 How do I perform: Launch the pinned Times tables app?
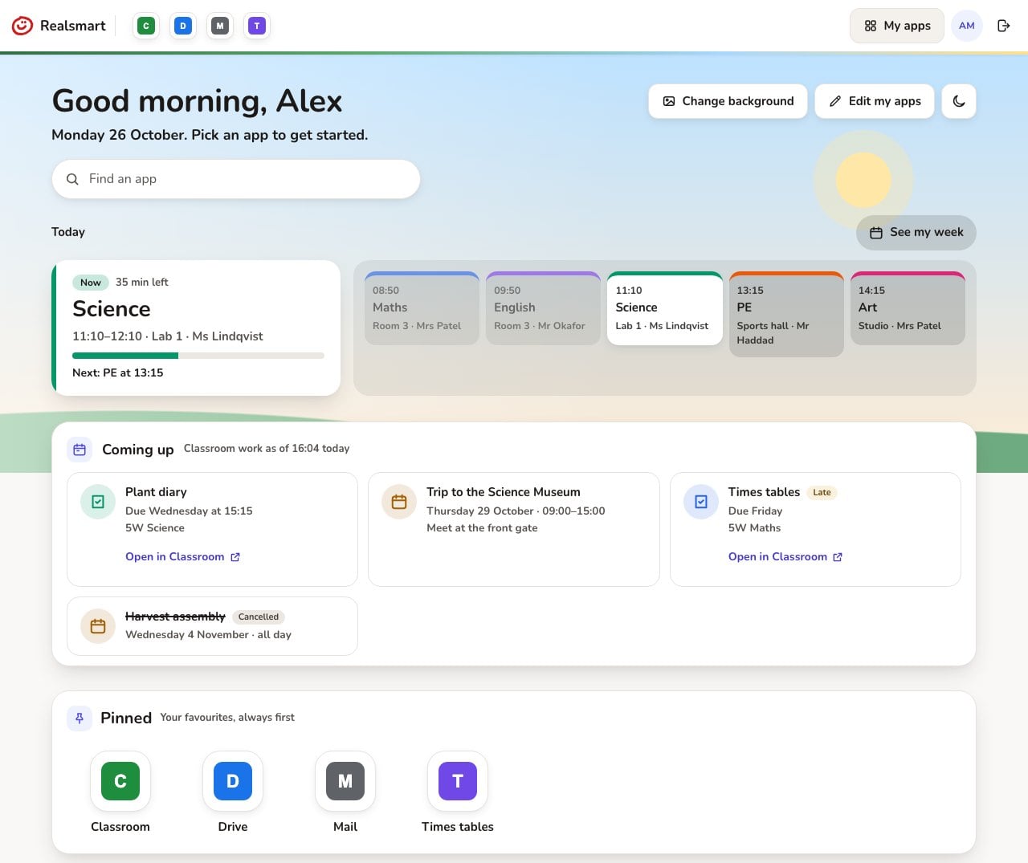458,793
